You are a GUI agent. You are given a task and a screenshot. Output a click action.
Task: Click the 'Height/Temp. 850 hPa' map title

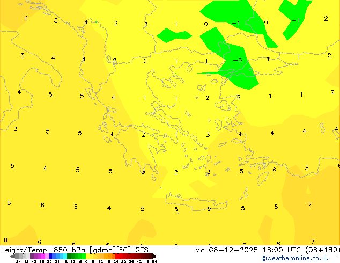(x=42, y=250)
